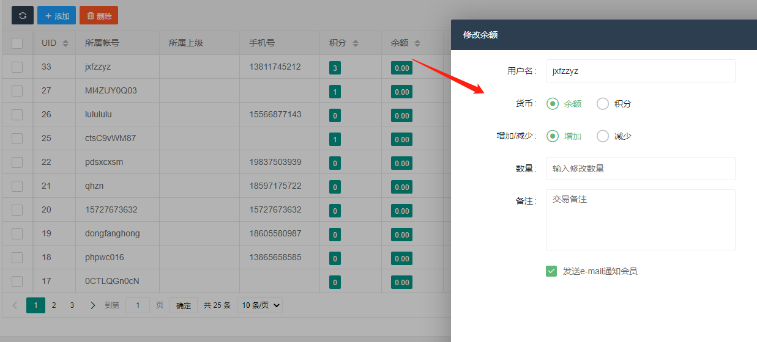Select page 3 in pagination
This screenshot has height=342, width=757.
[72, 305]
